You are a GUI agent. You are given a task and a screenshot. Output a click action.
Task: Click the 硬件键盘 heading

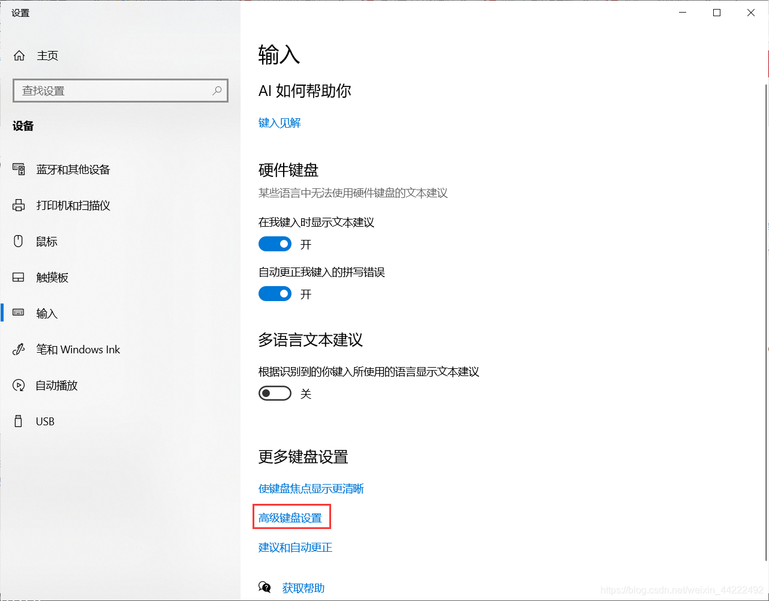point(289,170)
